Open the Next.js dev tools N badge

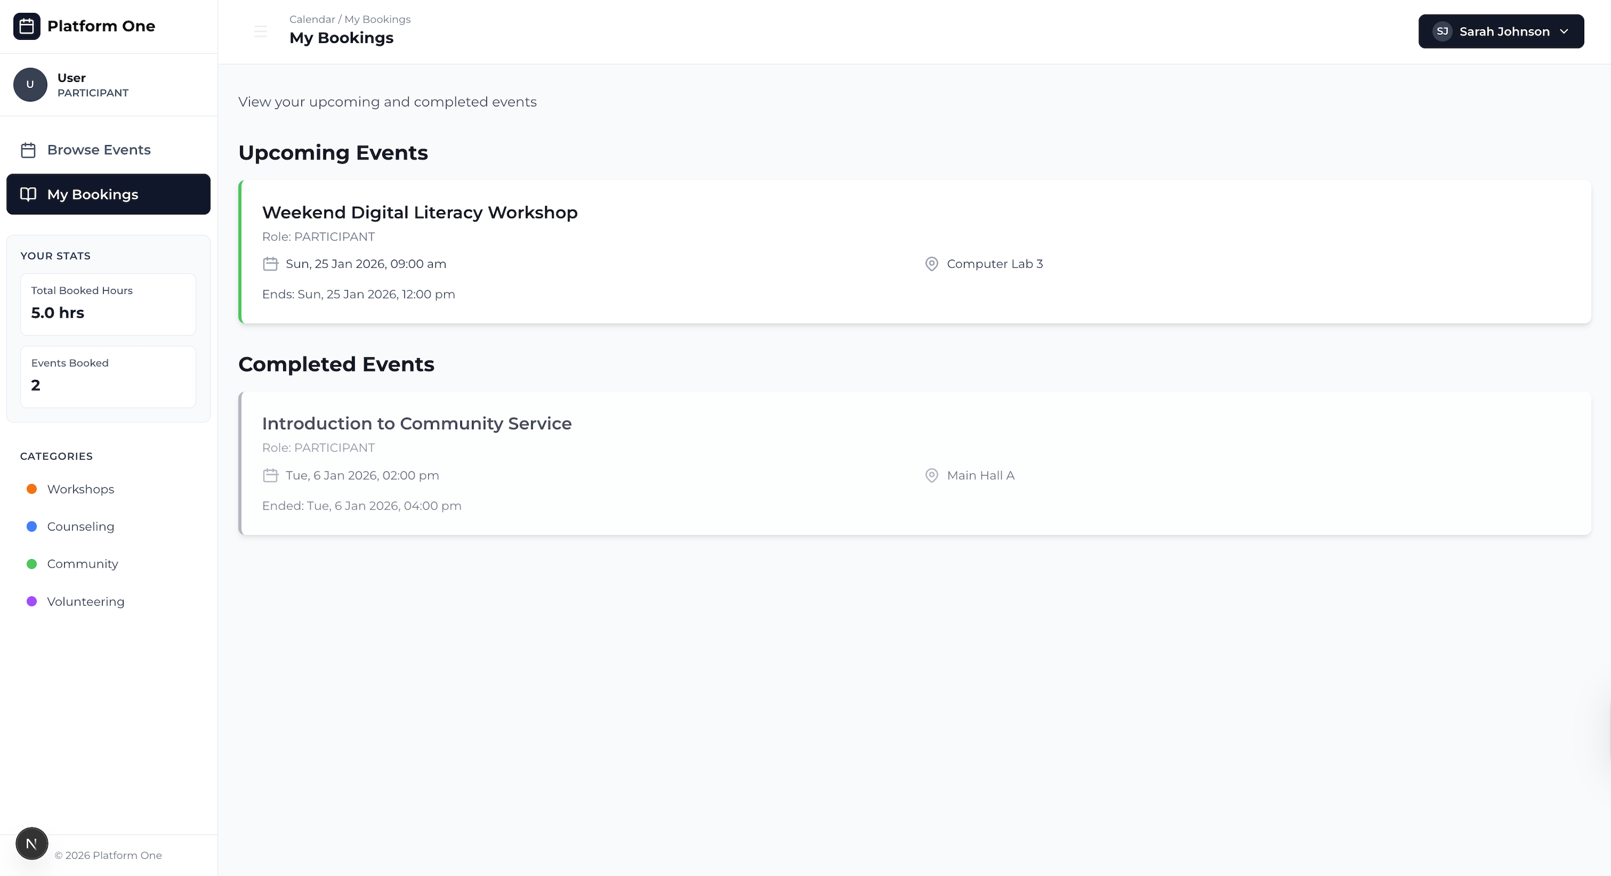tap(32, 843)
